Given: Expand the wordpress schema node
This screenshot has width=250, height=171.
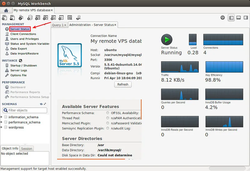Looking at the screenshot, I should [2, 127].
